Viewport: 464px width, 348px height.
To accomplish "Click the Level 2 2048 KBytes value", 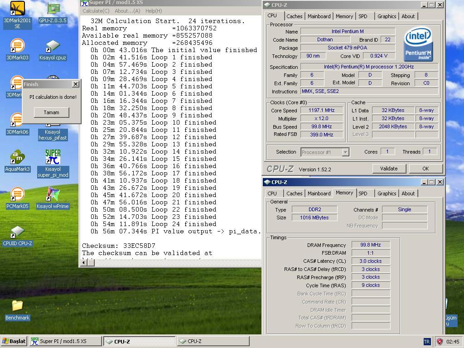I will (x=393, y=126).
